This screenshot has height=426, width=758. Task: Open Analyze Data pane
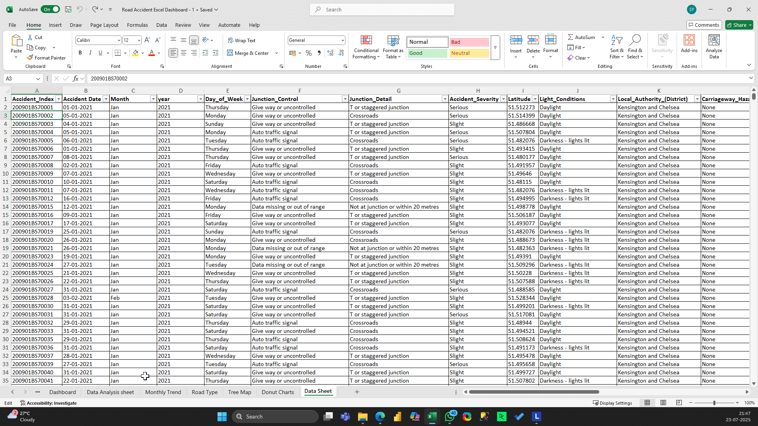click(714, 47)
